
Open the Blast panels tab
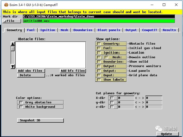tap(109, 30)
